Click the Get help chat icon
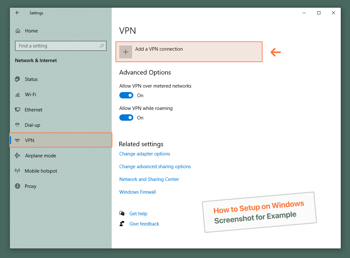 [122, 213]
